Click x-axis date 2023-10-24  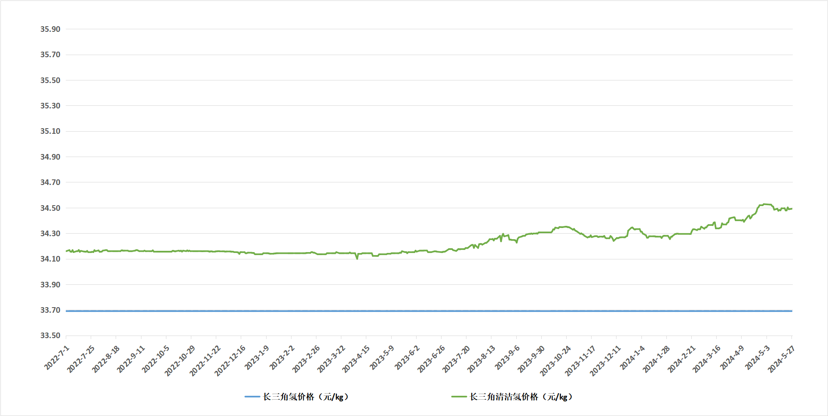coord(555,361)
